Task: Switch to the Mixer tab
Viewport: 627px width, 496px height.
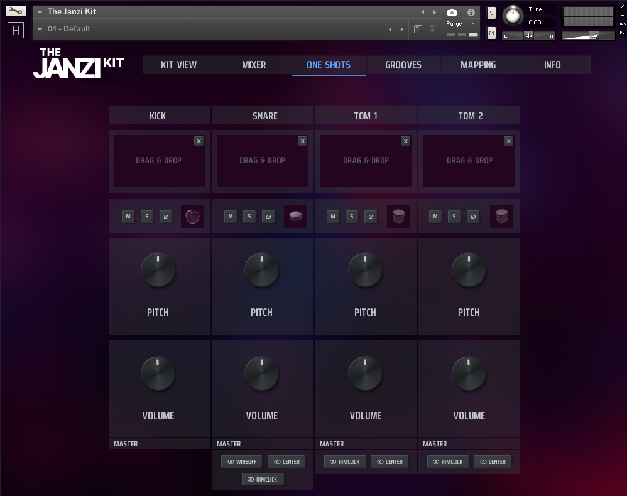Action: pos(254,65)
